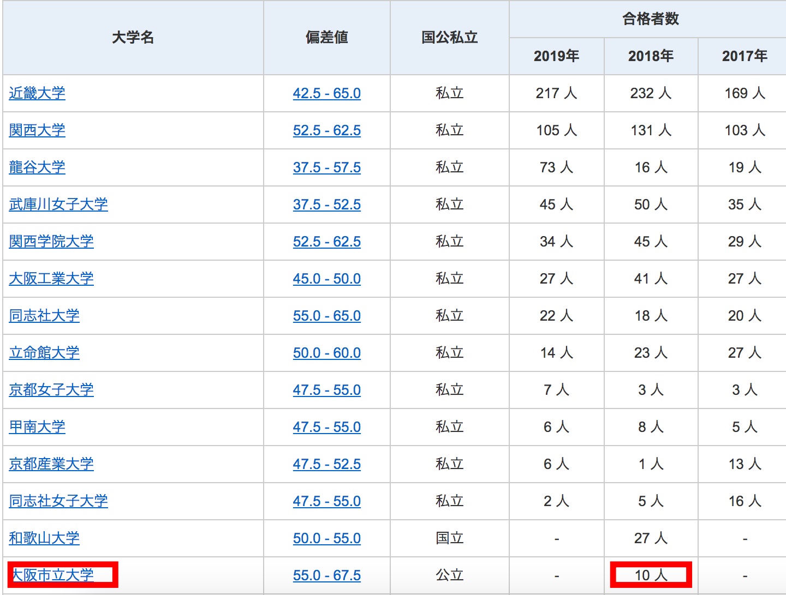Select the 131 人 cell
786x595 pixels.
tap(651, 130)
